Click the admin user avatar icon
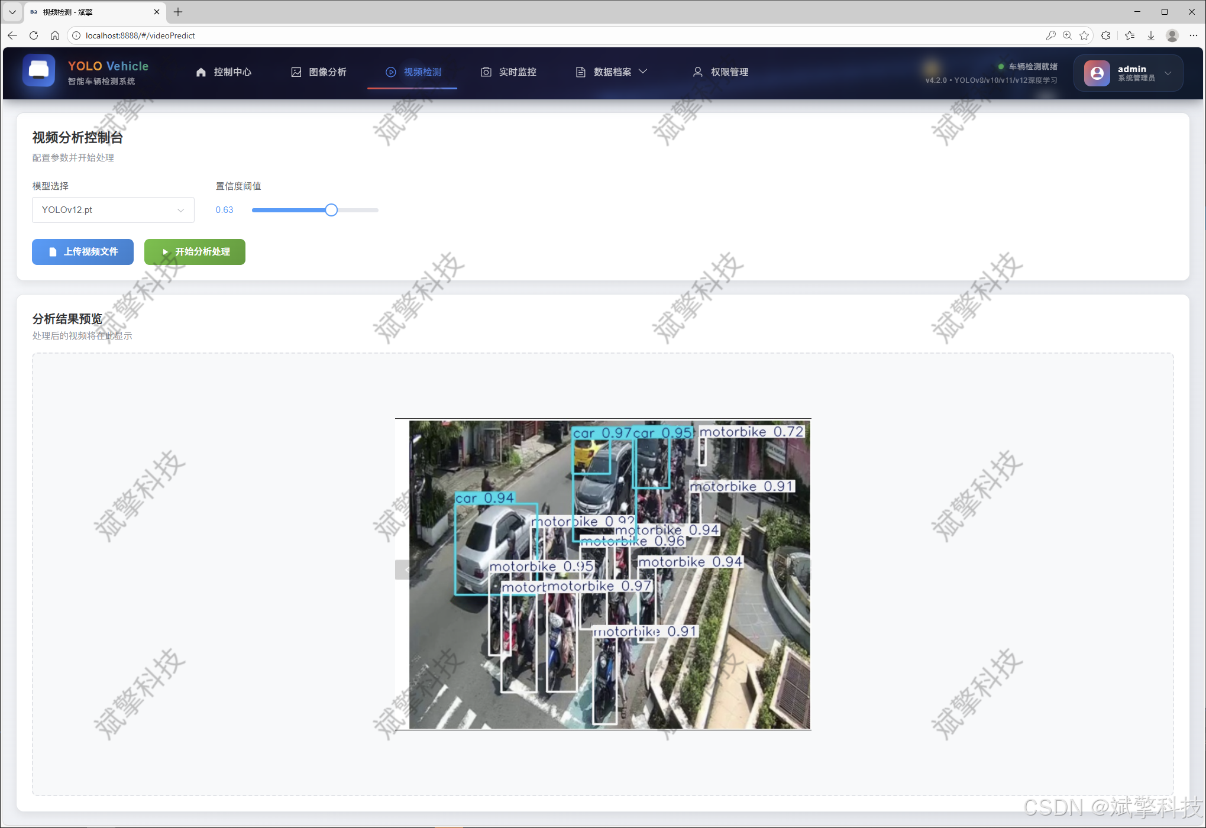 pos(1097,73)
